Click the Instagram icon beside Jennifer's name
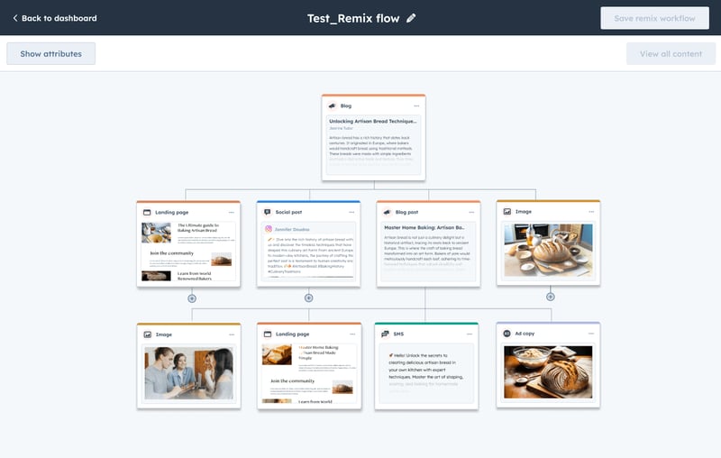The height and width of the screenshot is (458, 721). (x=268, y=229)
